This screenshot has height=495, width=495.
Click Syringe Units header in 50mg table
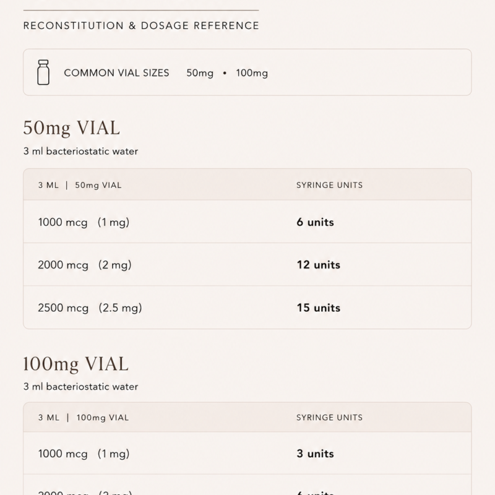pyautogui.click(x=330, y=185)
